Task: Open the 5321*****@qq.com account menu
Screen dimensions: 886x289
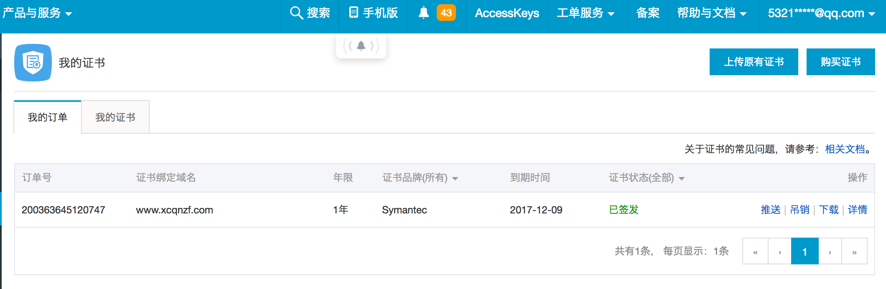Action: pos(821,13)
